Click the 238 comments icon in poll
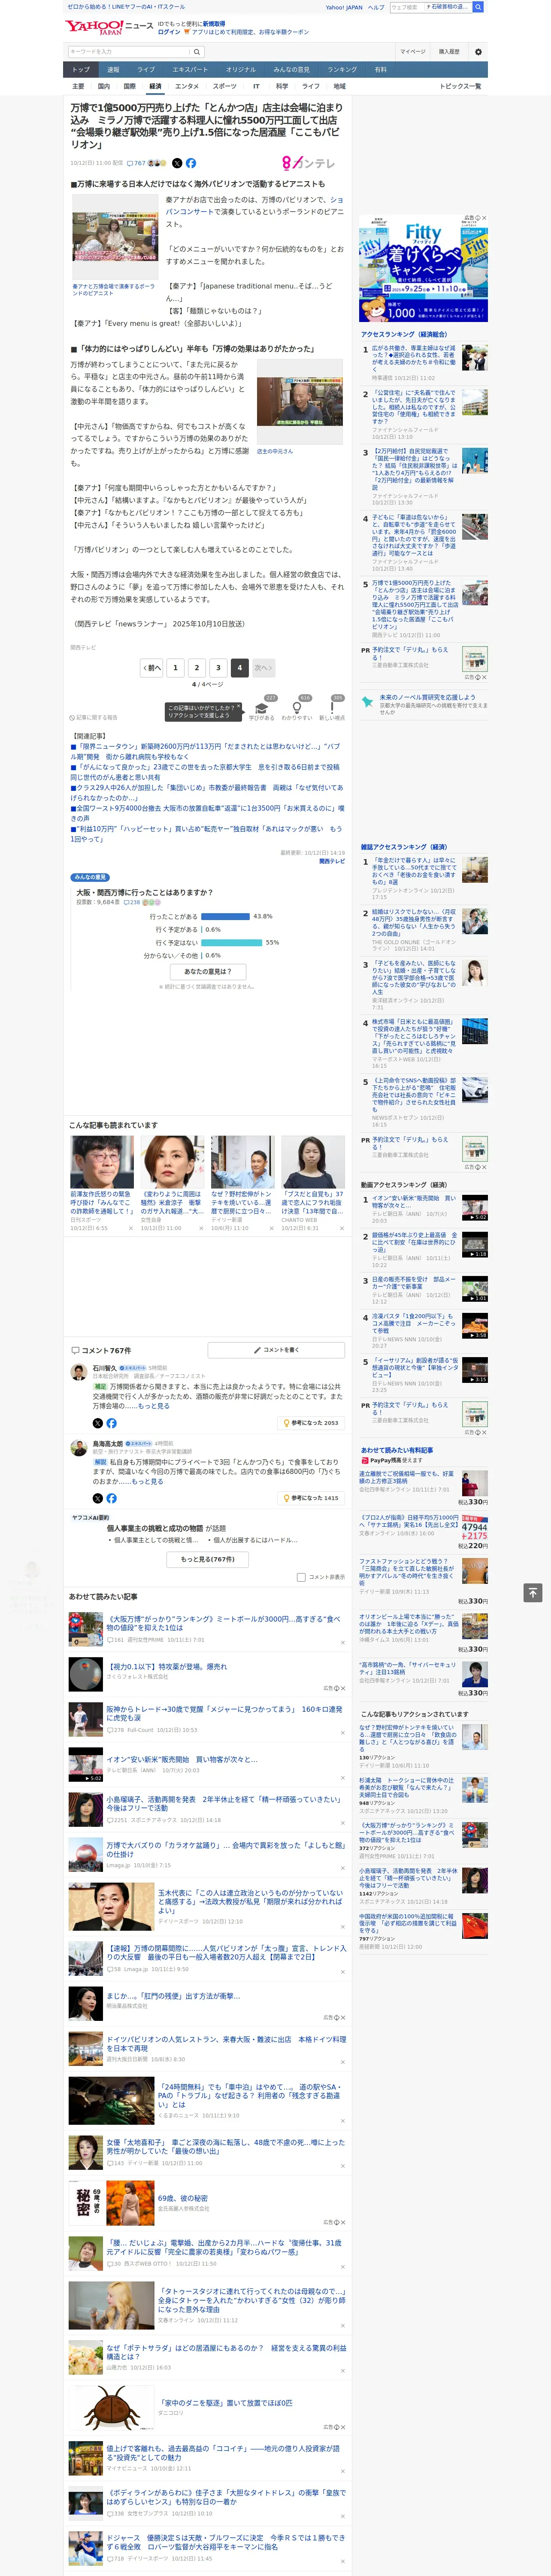Image resolution: width=551 pixels, height=2576 pixels. (x=132, y=902)
